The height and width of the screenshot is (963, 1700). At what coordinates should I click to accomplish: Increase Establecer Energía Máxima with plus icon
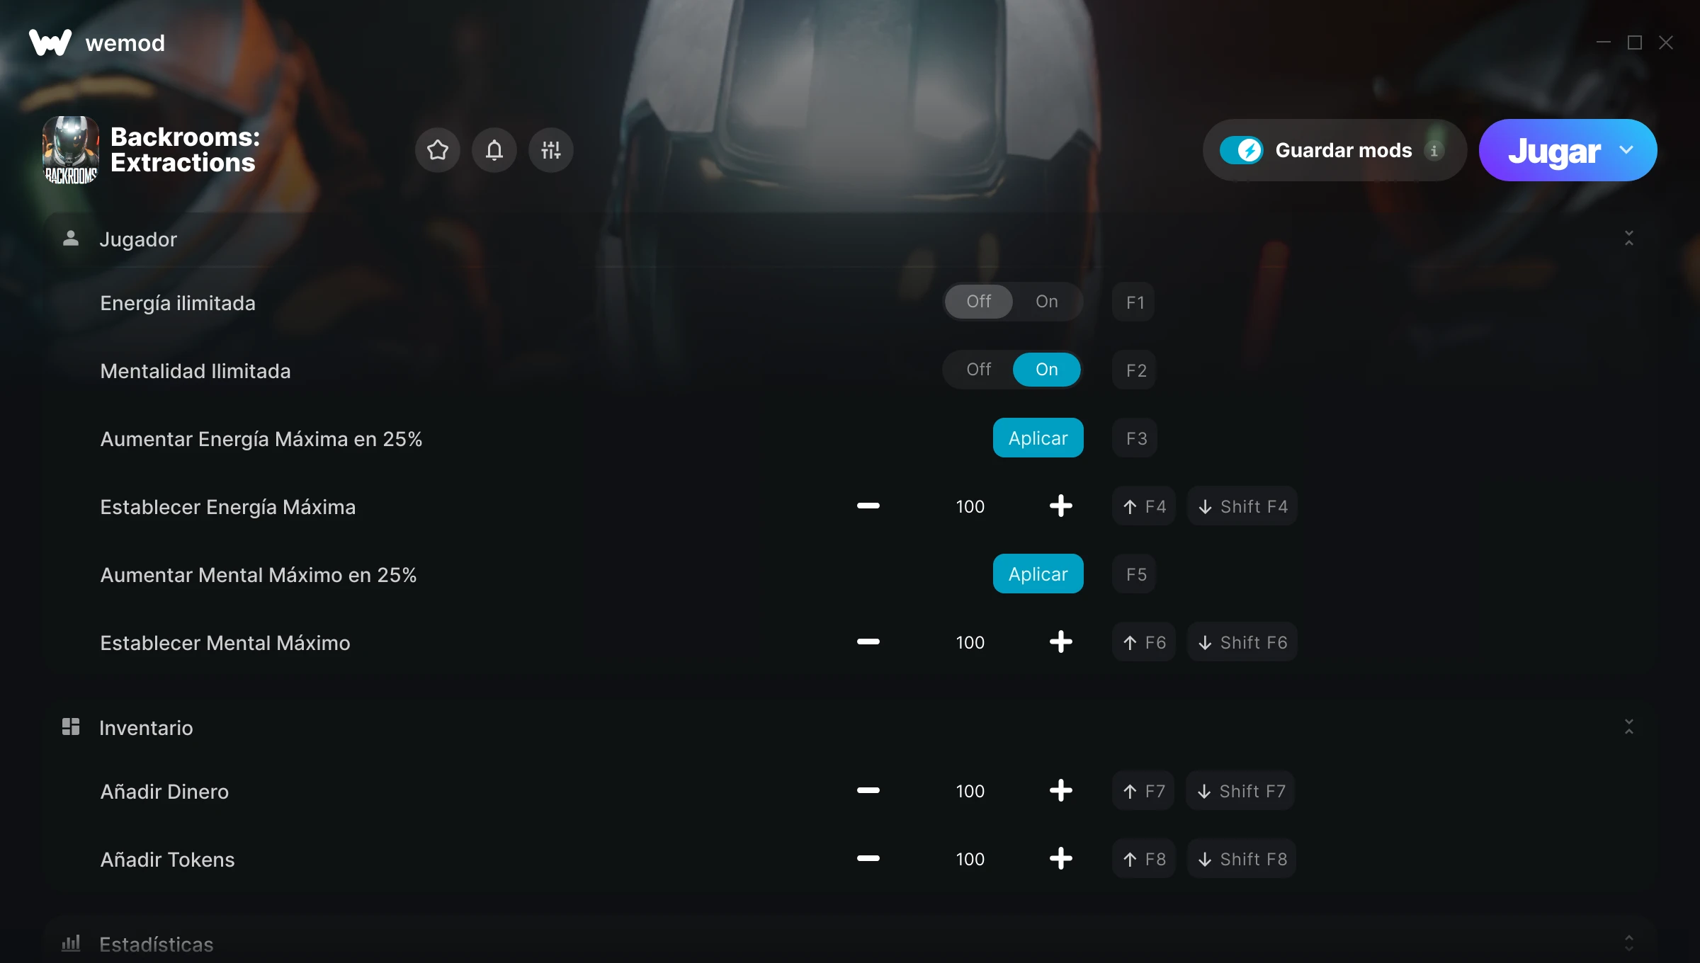coord(1060,506)
